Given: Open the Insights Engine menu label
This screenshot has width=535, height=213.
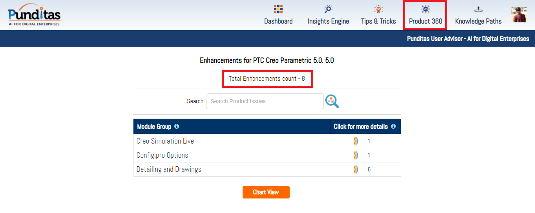Looking at the screenshot, I should [328, 22].
